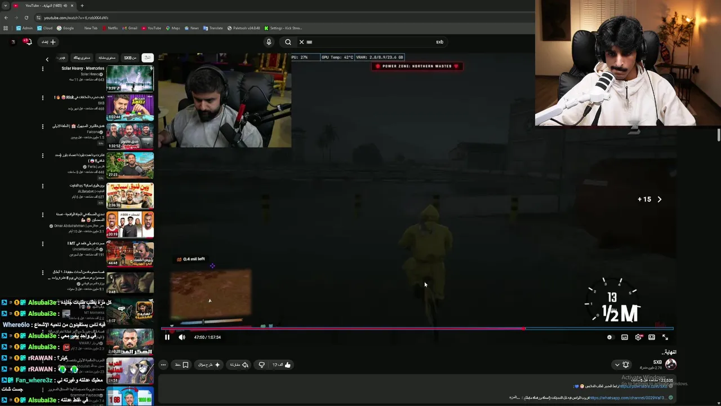Dislike the video with the thumbs down
This screenshot has height=406, width=721.
pyautogui.click(x=261, y=365)
